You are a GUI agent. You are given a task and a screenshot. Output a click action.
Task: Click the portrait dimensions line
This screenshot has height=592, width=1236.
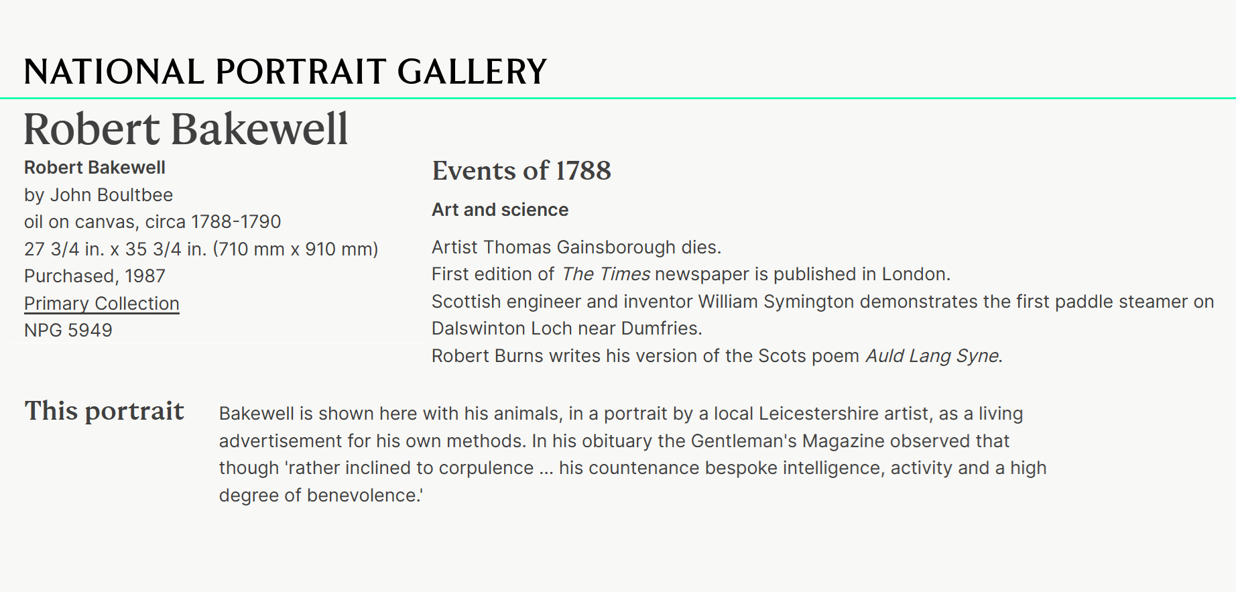click(x=201, y=249)
